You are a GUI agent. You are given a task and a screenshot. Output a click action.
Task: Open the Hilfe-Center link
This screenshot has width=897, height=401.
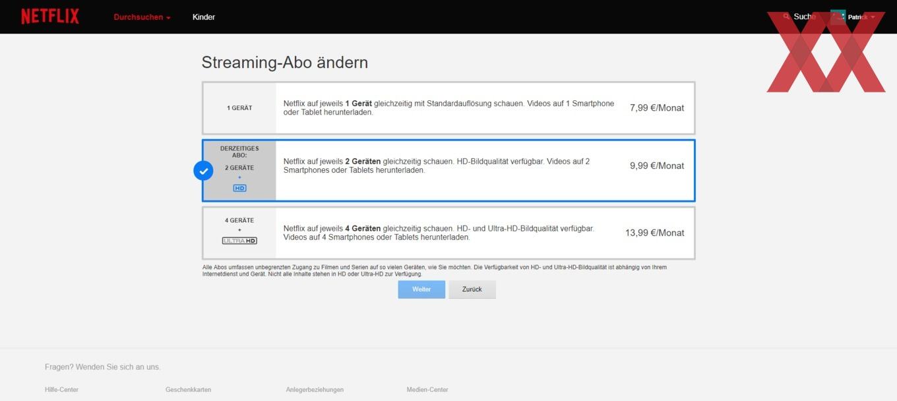point(61,390)
